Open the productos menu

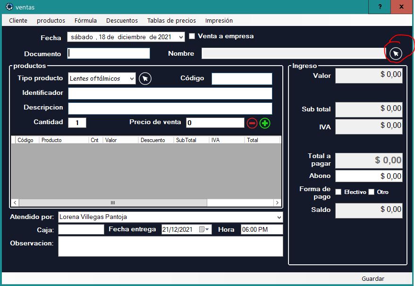[x=51, y=21]
